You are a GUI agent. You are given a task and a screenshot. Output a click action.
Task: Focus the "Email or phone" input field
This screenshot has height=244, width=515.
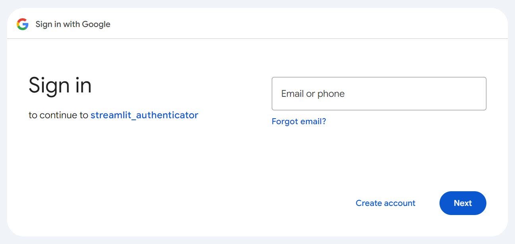tap(379, 94)
